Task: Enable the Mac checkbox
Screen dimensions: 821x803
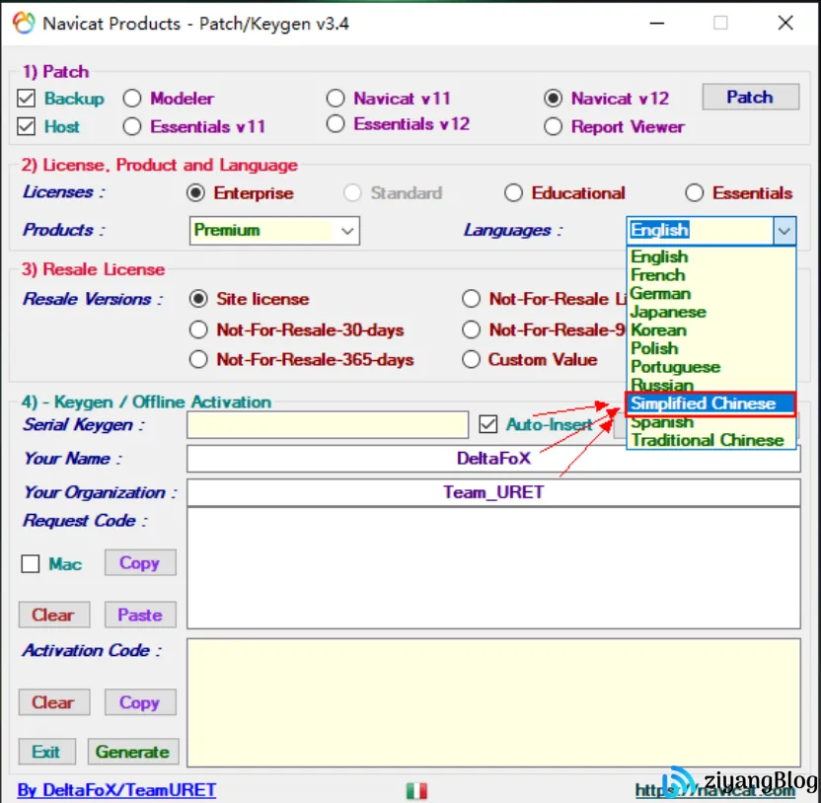Action: click(x=31, y=564)
